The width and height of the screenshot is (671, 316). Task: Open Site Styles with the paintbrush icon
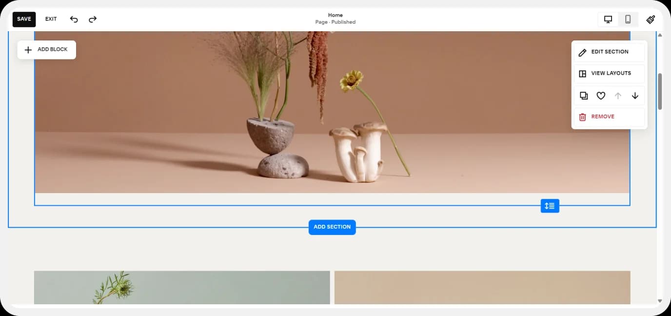[651, 19]
